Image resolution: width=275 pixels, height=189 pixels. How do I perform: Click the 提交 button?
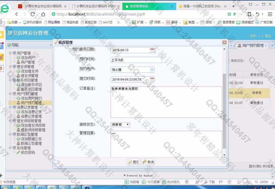133,162
